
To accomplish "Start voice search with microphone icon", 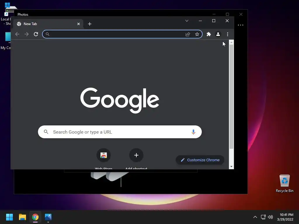I will click(193, 132).
